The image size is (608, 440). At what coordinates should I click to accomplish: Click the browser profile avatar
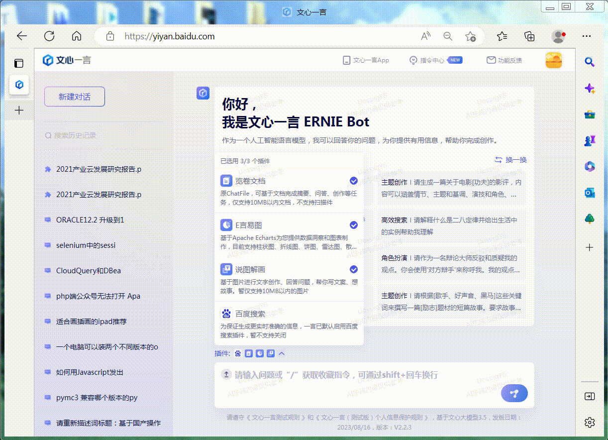click(x=558, y=36)
